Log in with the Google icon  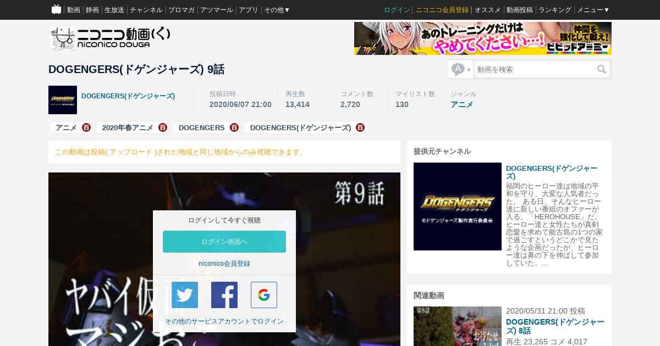click(x=264, y=295)
